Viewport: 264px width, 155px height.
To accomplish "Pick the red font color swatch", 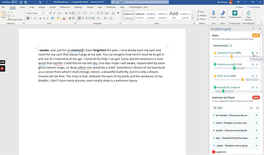I will 64,18.
